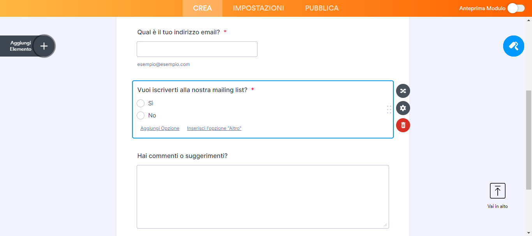This screenshot has width=532, height=236.
Task: Click Inserisci l'opzione "Altro" link
Action: coord(214,128)
